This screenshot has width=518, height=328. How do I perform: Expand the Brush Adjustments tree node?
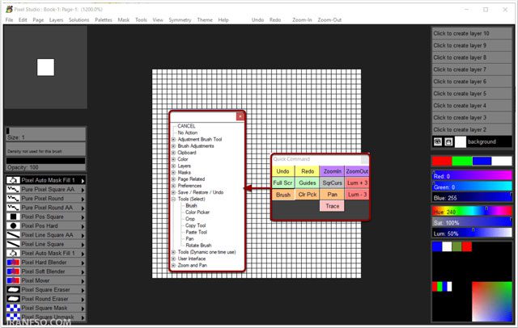pos(173,146)
